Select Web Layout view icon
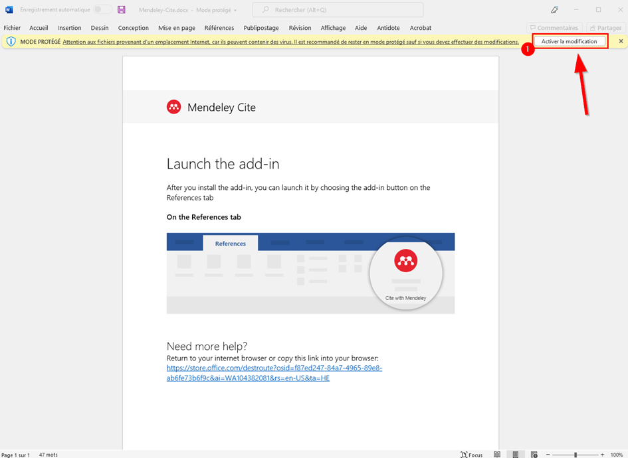This screenshot has height=458, width=628. tap(534, 455)
